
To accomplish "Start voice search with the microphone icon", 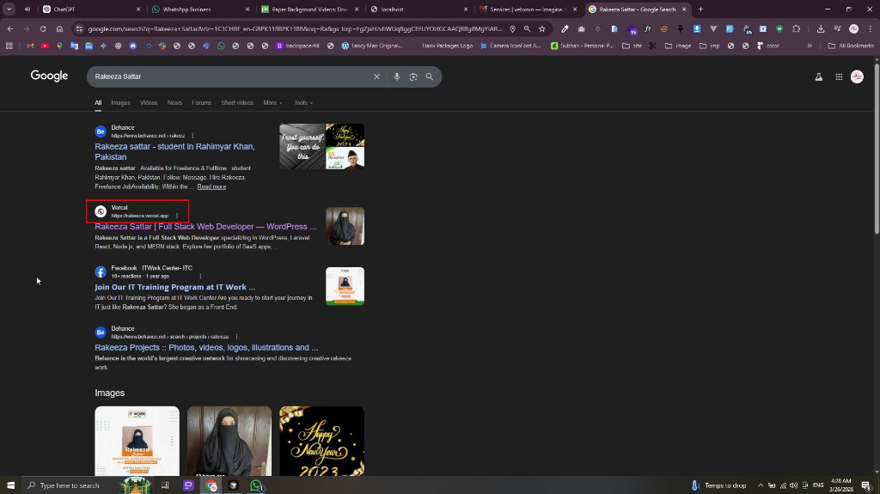I will (397, 77).
